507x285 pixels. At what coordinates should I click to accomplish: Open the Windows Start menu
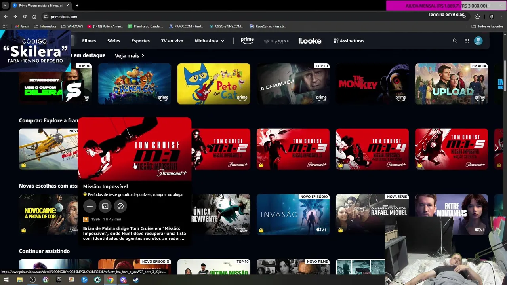(6, 280)
